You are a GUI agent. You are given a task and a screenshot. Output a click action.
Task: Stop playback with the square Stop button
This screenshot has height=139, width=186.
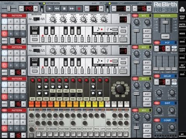coord(64,8)
